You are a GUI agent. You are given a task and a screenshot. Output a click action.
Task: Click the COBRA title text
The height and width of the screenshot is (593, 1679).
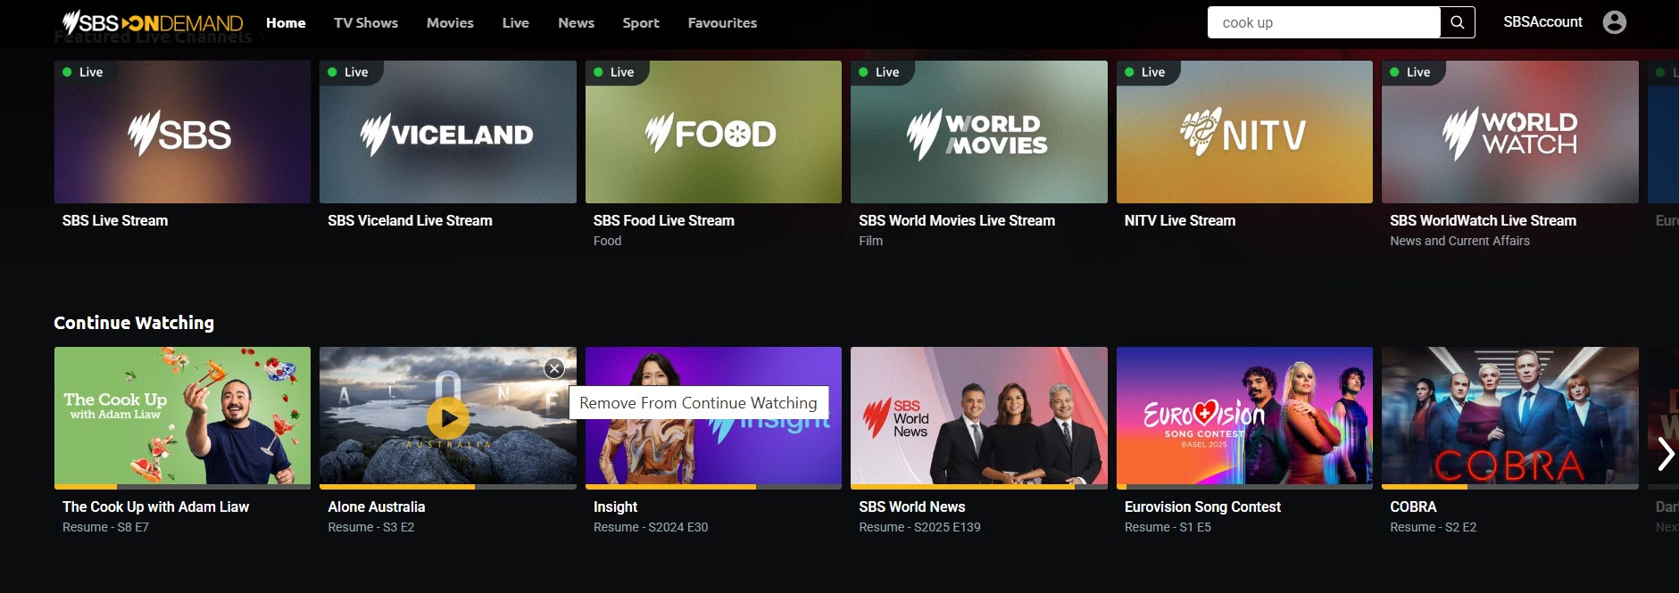1413,507
